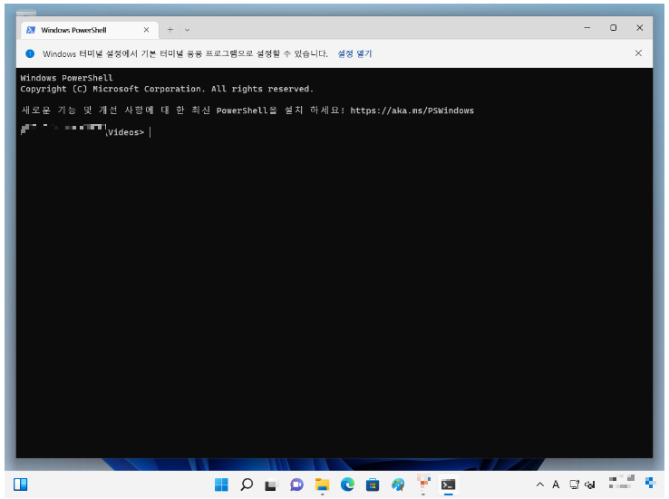Open network status tray icon

(x=575, y=485)
